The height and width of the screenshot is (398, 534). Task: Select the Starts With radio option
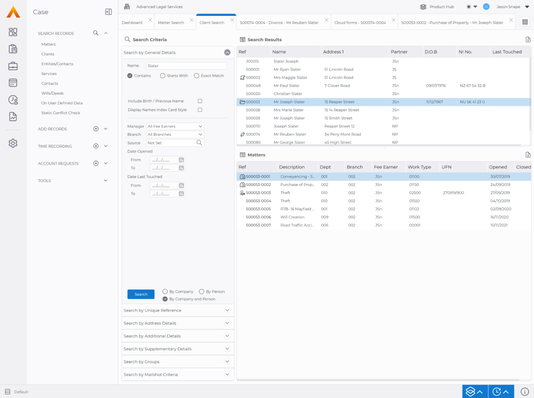point(163,76)
